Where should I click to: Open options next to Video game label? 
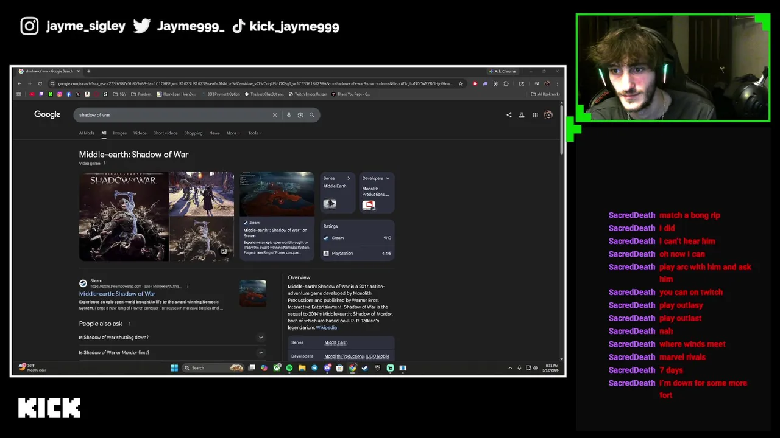point(104,163)
